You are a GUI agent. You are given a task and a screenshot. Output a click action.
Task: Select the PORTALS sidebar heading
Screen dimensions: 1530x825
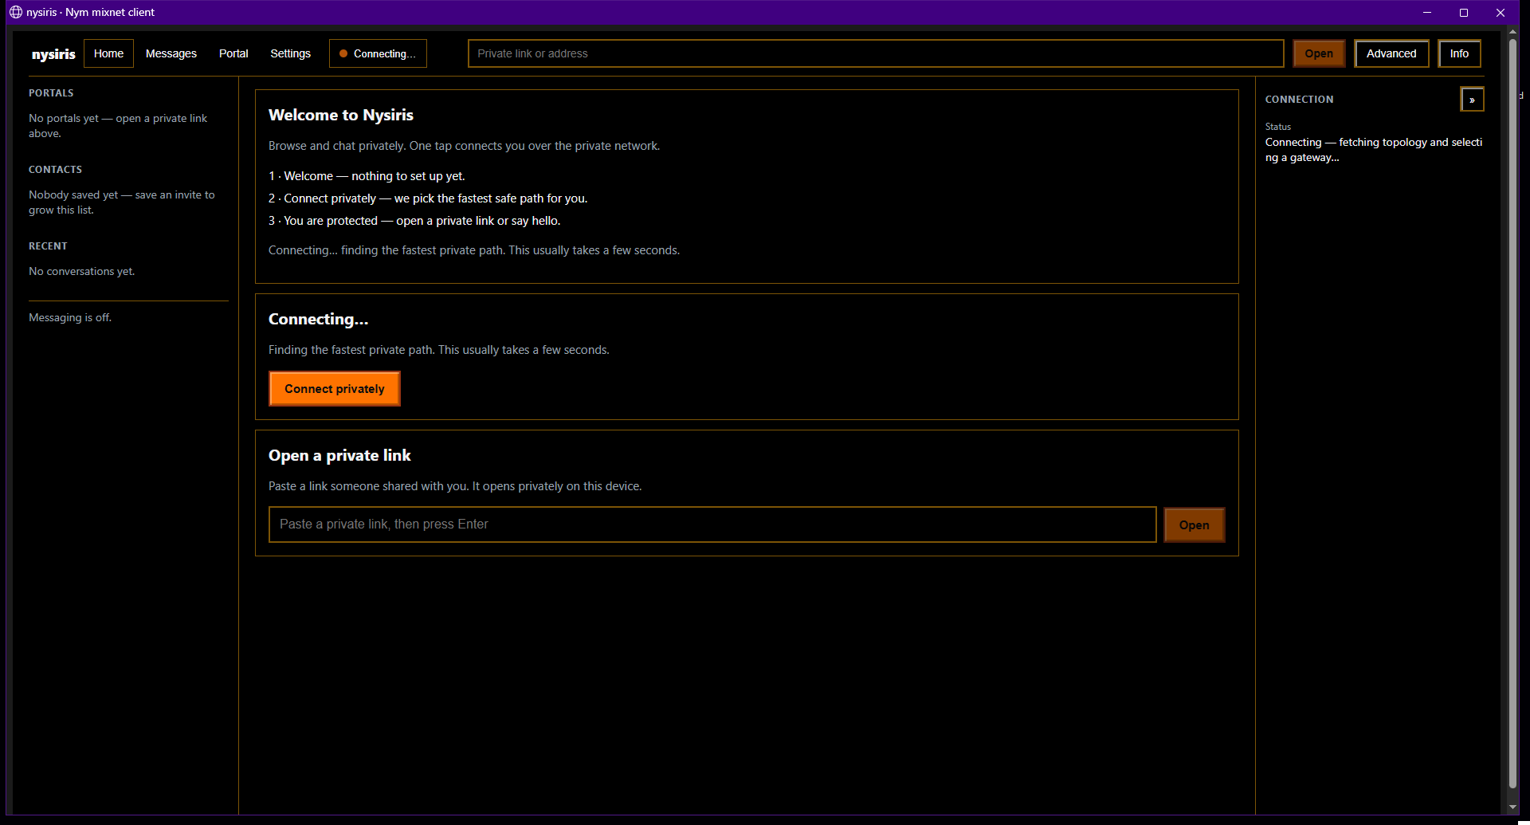[x=51, y=93]
